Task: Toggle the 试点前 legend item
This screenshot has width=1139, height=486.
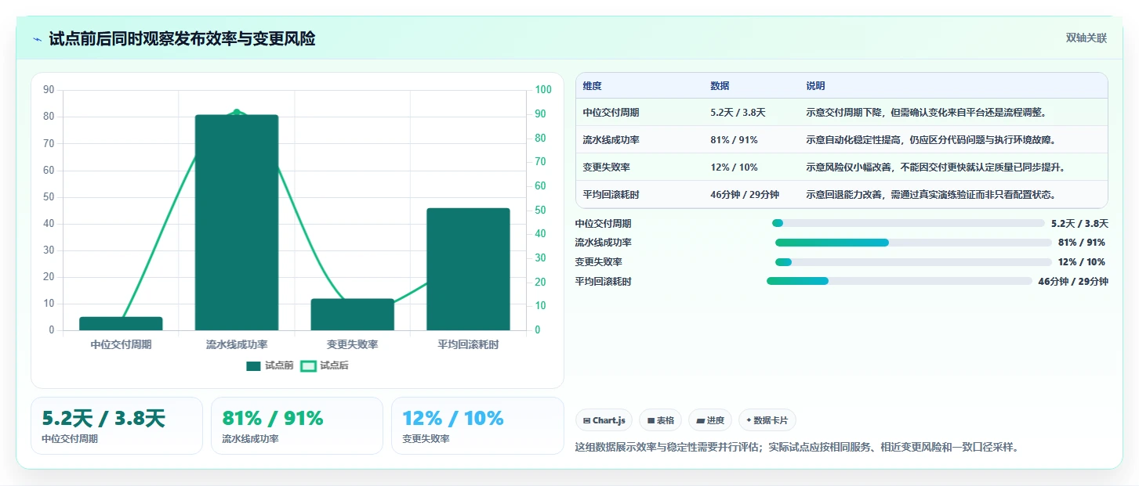Action: pos(270,365)
